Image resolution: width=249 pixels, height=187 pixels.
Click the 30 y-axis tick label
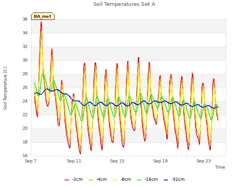[x=25, y=60]
